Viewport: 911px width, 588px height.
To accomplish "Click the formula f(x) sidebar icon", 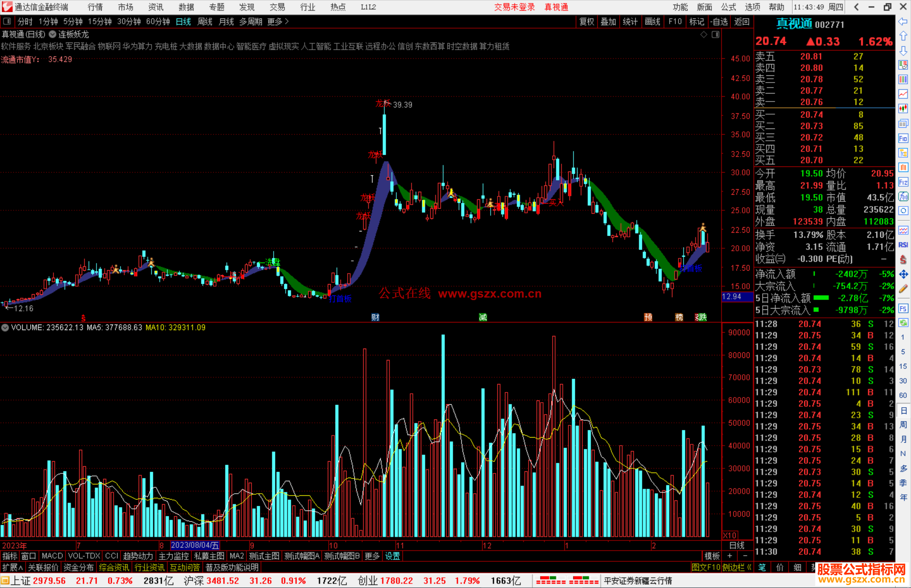I will tap(903, 196).
